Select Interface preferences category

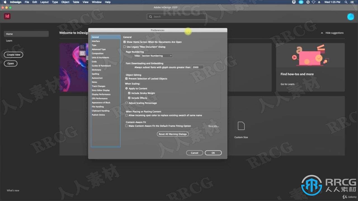(x=106, y=41)
